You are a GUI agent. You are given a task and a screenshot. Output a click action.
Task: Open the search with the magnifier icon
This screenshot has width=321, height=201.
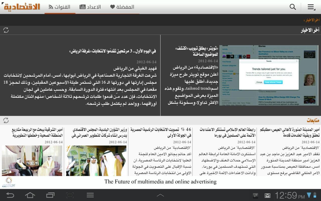point(292,7)
